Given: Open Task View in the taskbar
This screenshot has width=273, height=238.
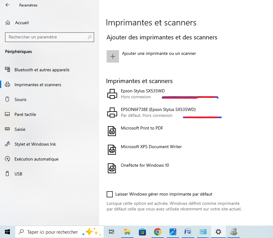Looking at the screenshot, I should pyautogui.click(x=112, y=232).
